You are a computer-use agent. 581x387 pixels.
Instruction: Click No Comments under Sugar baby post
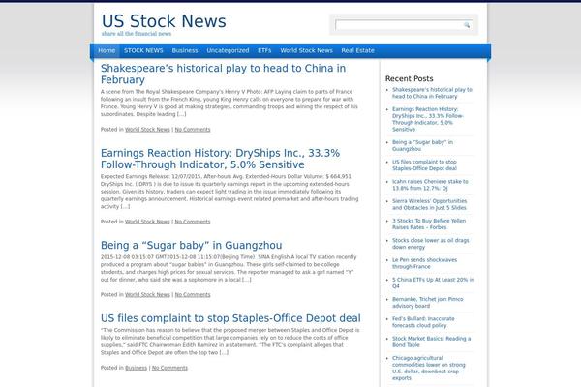click(x=193, y=295)
